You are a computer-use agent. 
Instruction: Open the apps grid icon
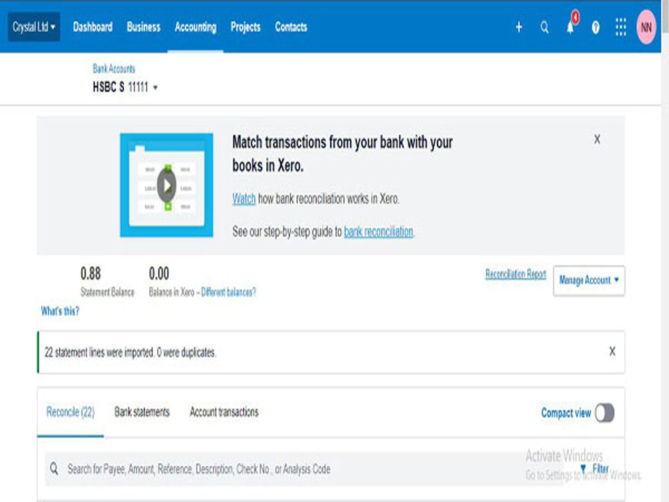621,27
